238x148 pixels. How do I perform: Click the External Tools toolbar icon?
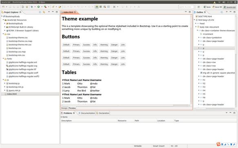(x=45, y=7)
